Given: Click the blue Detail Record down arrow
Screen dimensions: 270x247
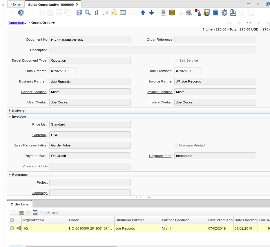Looking at the screenshot, I should pyautogui.click(x=151, y=12).
